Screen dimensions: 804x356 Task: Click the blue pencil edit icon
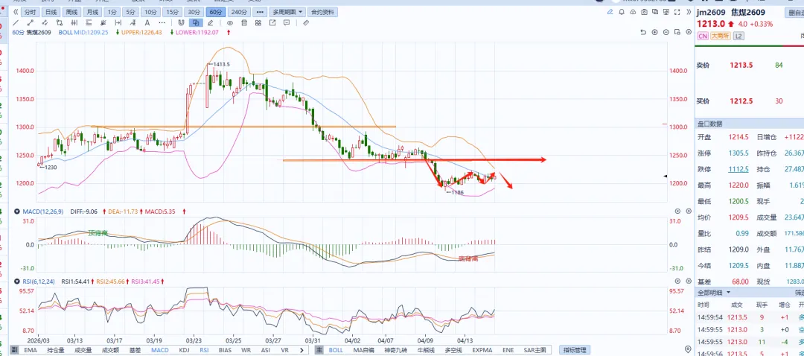coord(610,12)
